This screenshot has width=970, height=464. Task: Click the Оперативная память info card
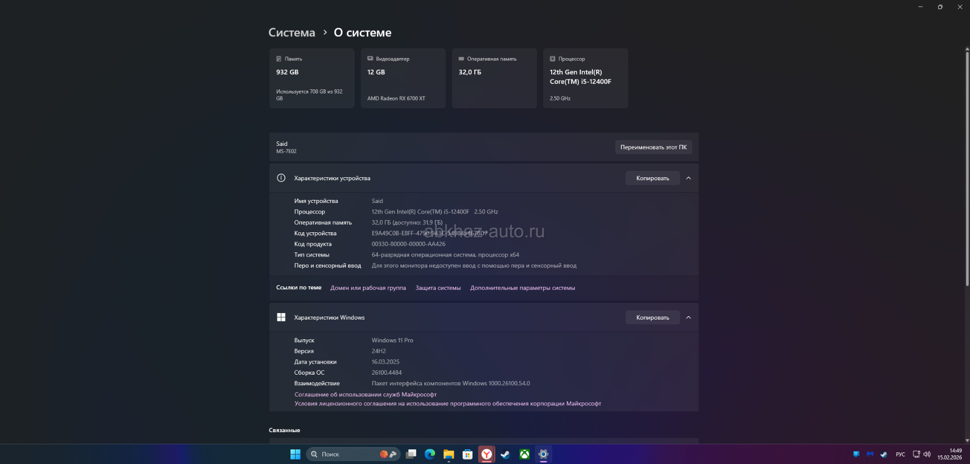click(494, 78)
